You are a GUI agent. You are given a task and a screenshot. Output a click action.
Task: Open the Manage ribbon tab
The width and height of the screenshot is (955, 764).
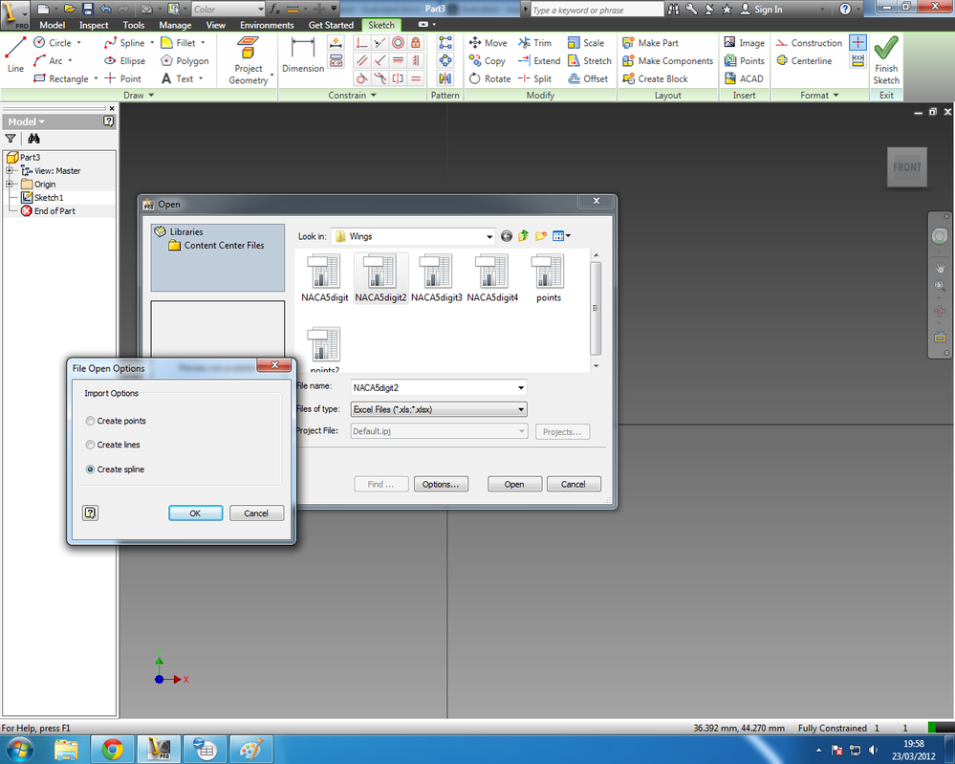click(x=175, y=25)
